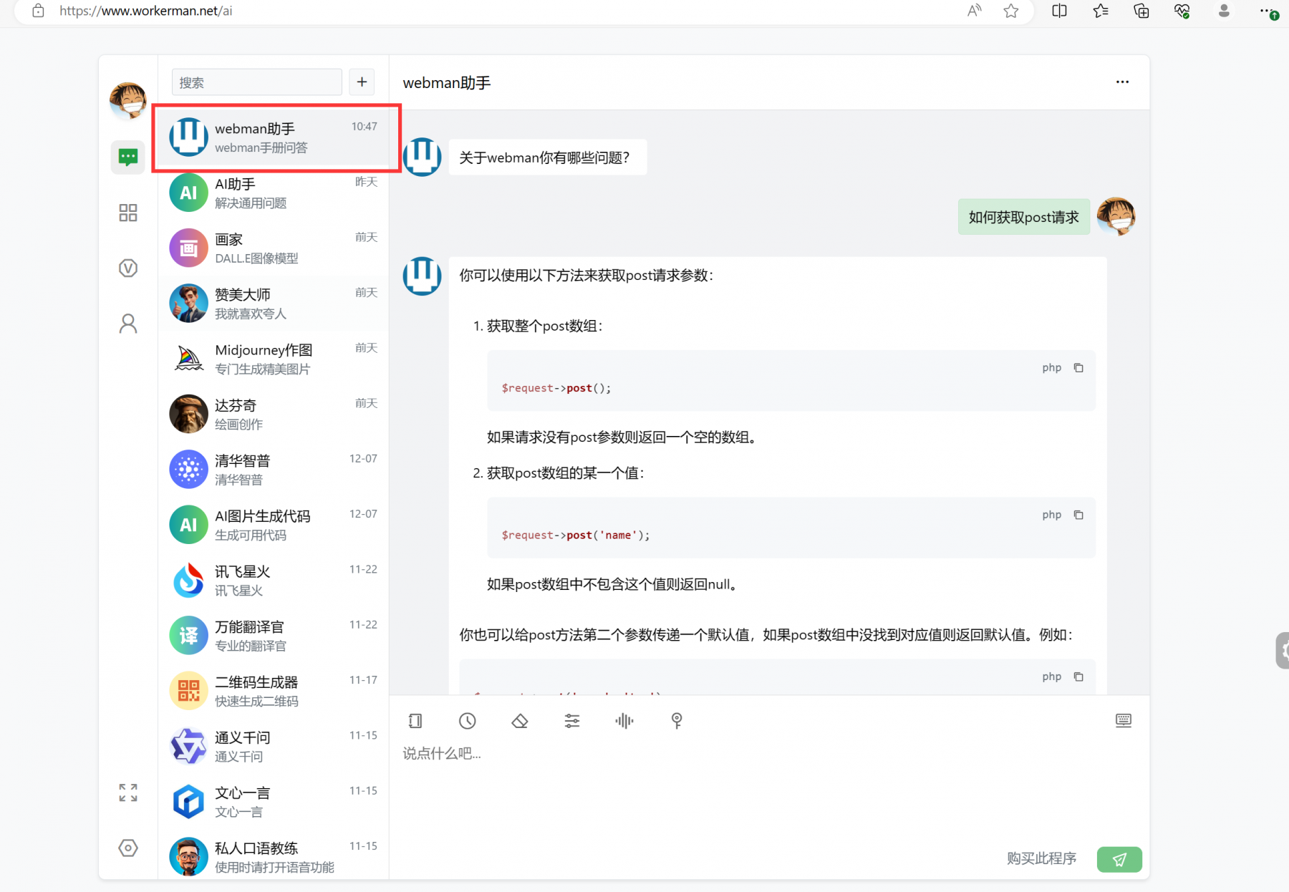Open browser essentials heart icon

1182,11
